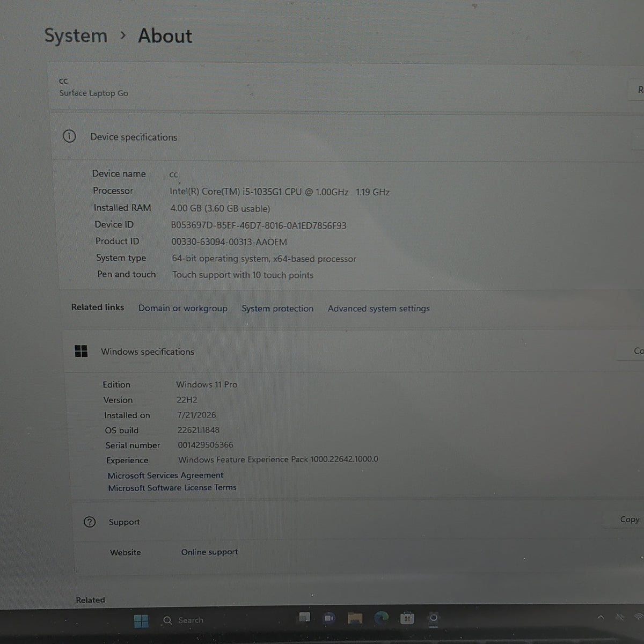This screenshot has height=644, width=644.
Task: Go back to System in breadcrumb
Action: click(x=76, y=36)
